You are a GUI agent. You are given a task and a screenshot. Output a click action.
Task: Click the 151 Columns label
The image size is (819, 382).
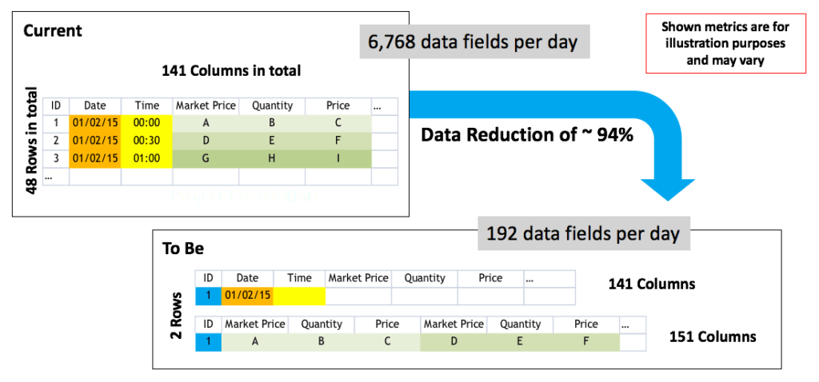[712, 336]
